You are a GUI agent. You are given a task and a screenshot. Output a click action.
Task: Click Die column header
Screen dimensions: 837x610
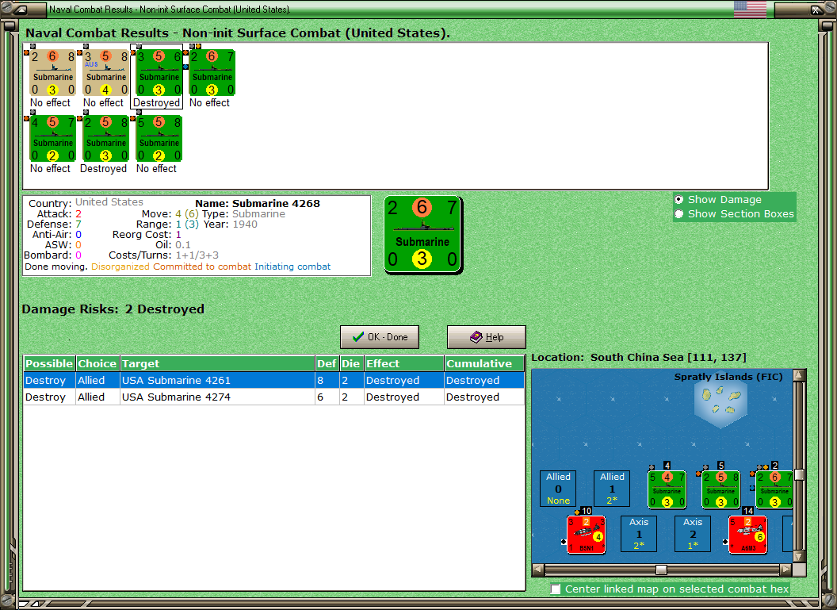point(351,363)
